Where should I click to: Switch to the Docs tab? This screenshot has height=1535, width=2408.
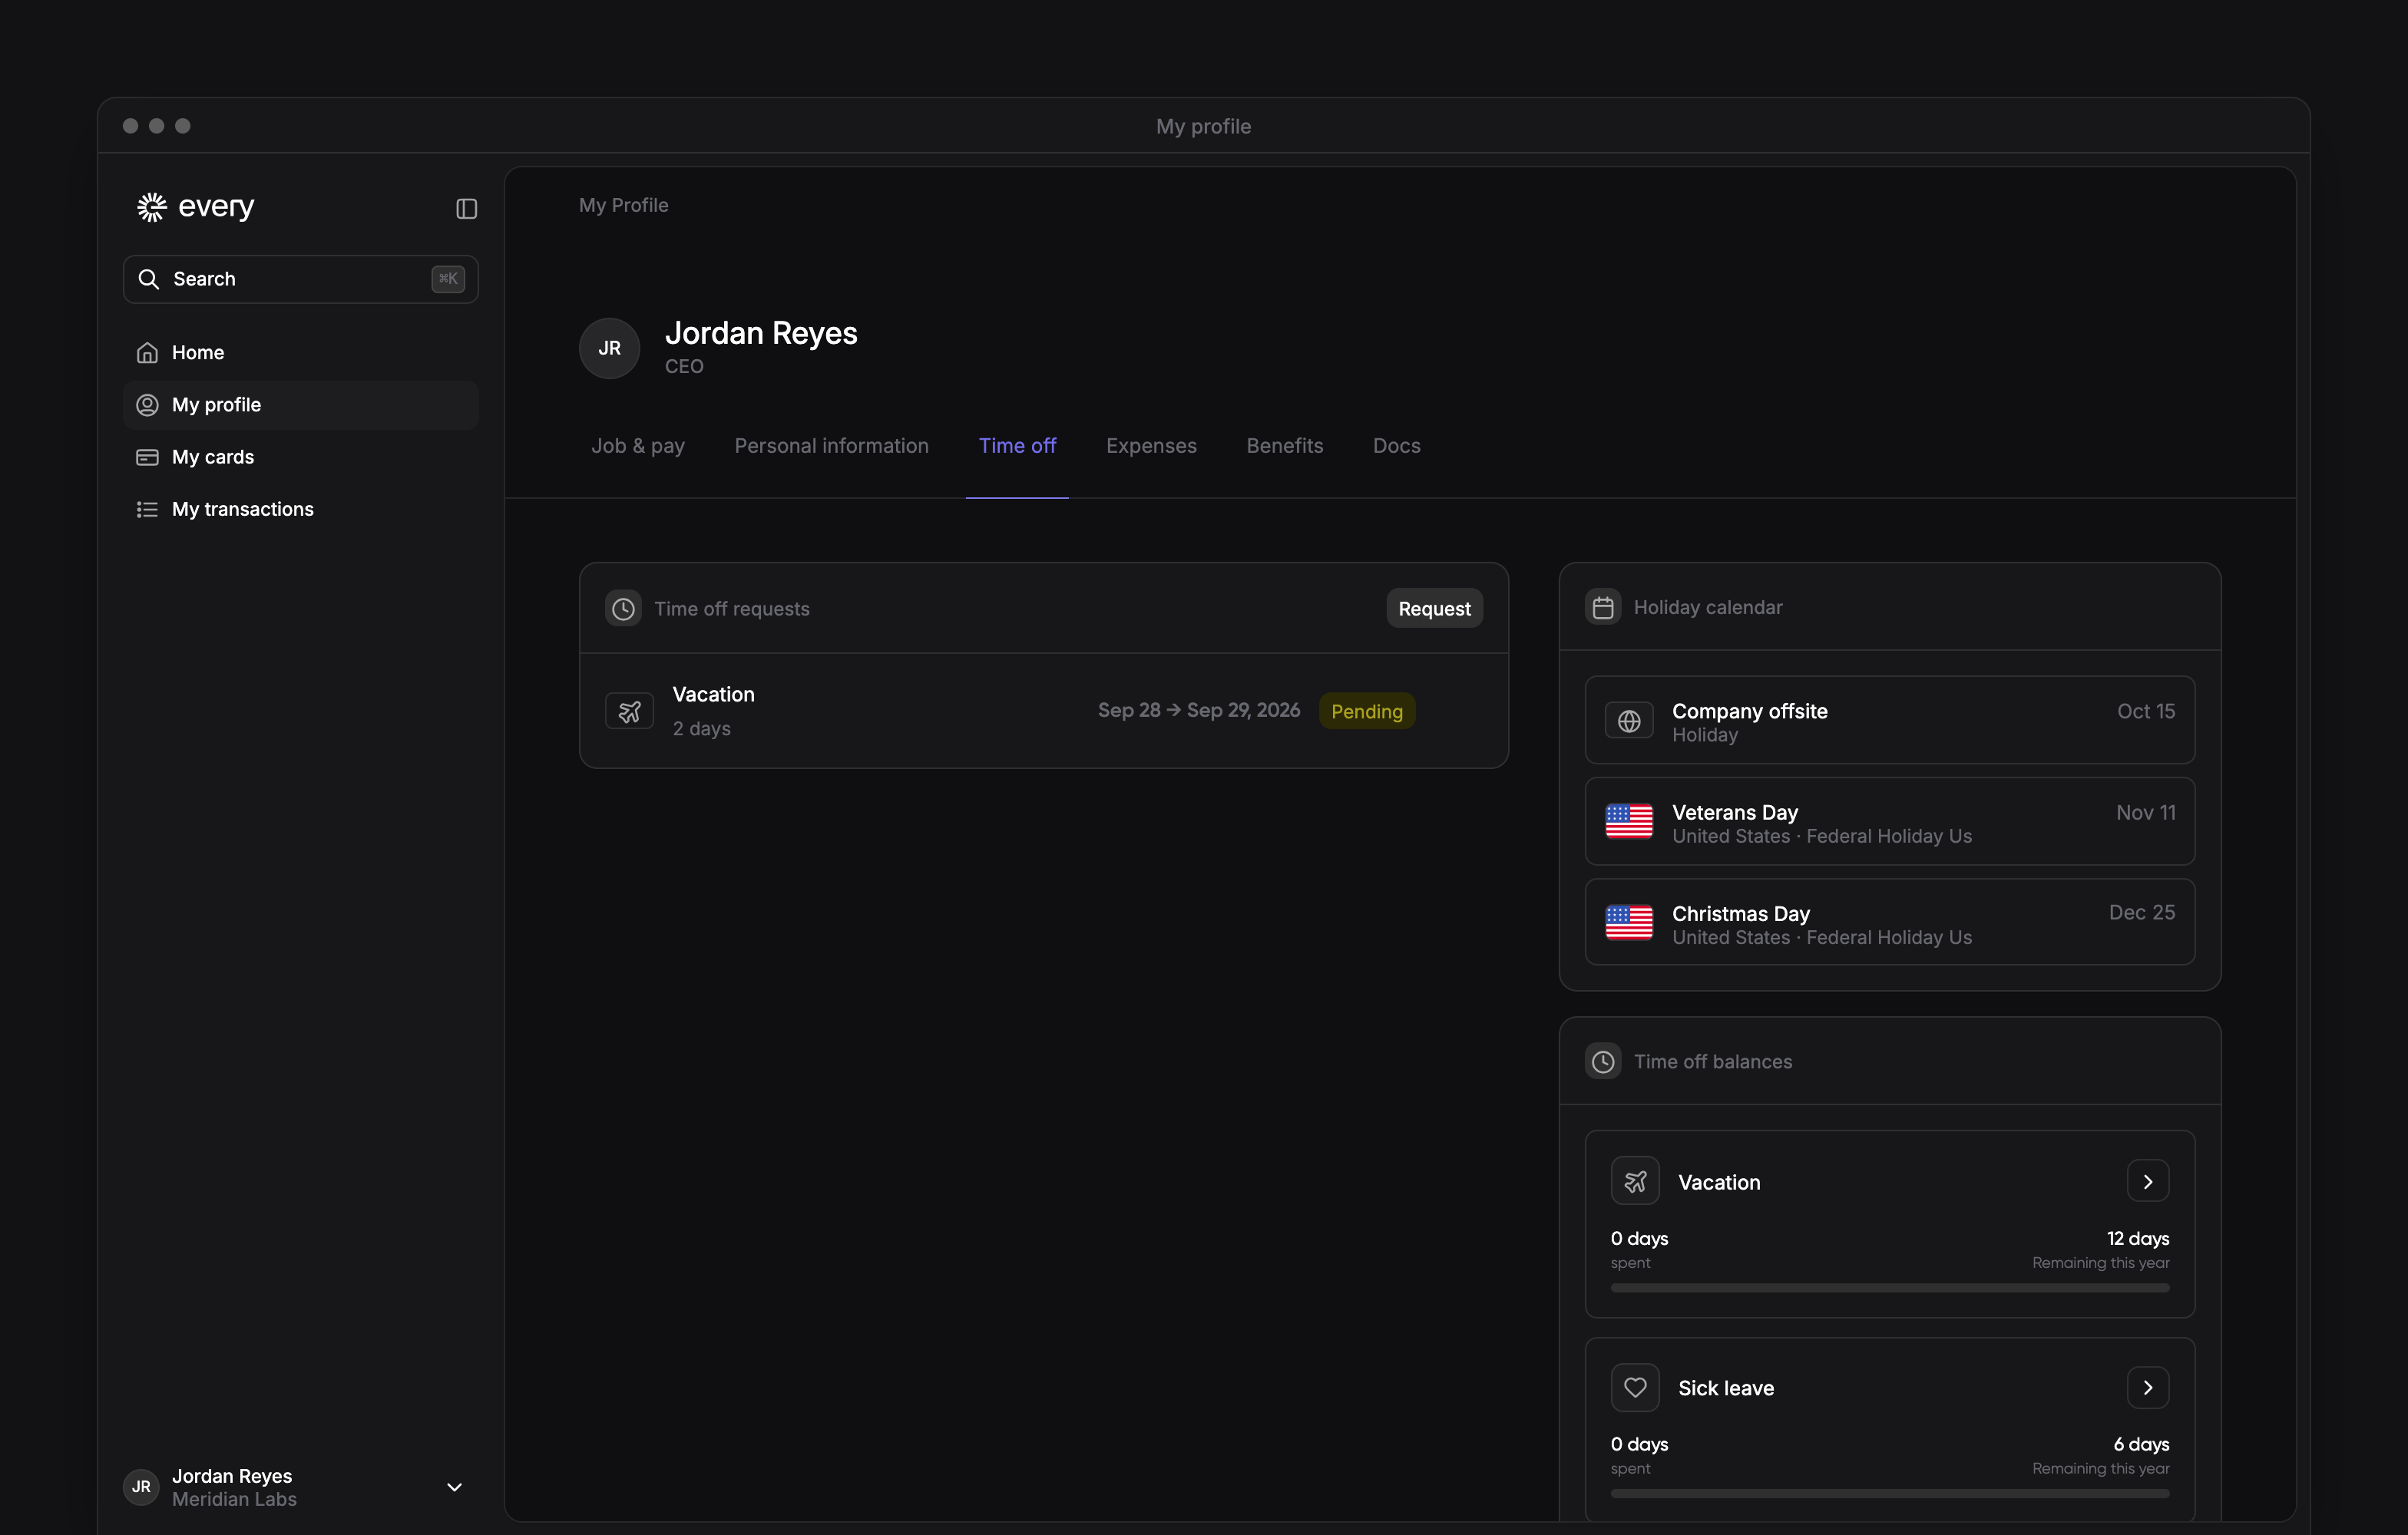[x=1396, y=446]
